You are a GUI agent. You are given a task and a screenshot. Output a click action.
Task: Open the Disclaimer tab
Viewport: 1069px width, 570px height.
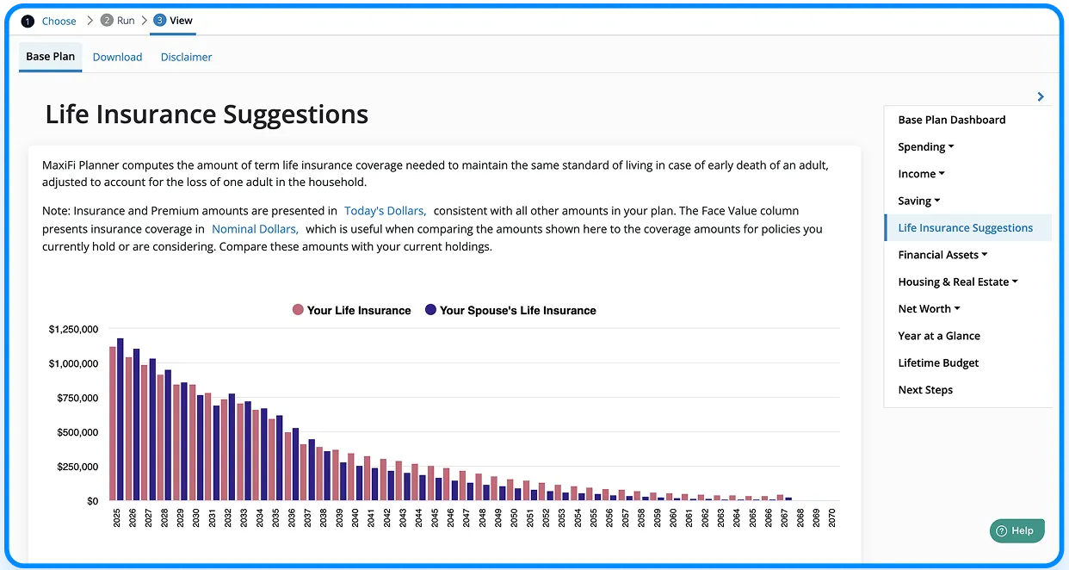(186, 57)
